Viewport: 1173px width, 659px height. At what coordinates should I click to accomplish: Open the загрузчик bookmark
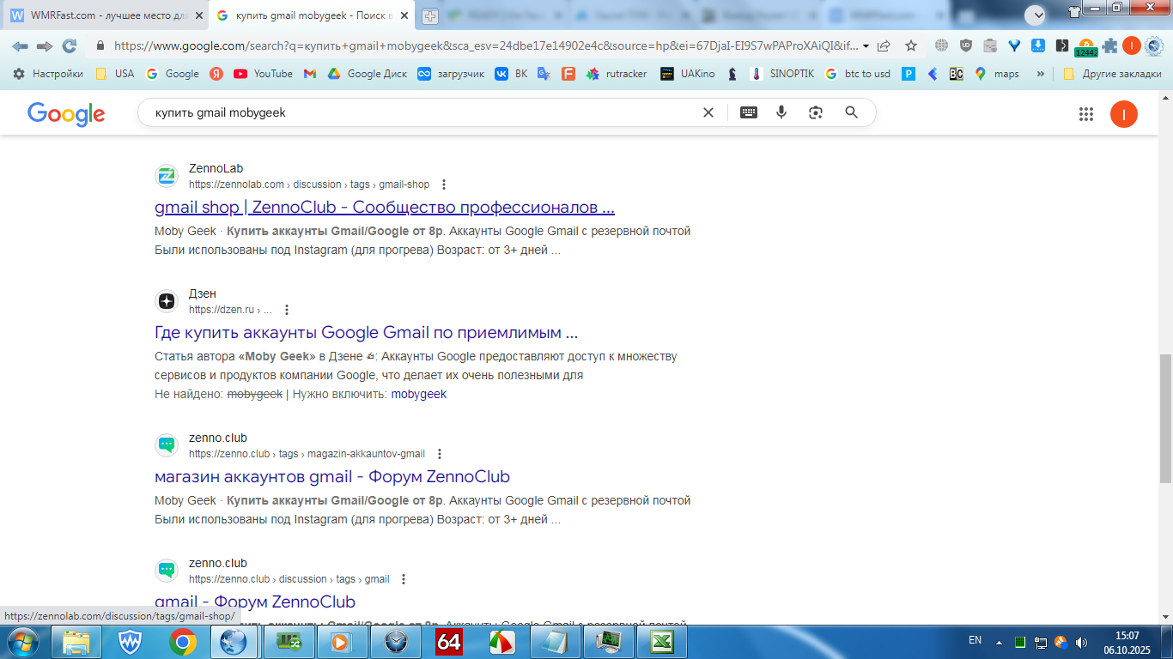[x=451, y=74]
